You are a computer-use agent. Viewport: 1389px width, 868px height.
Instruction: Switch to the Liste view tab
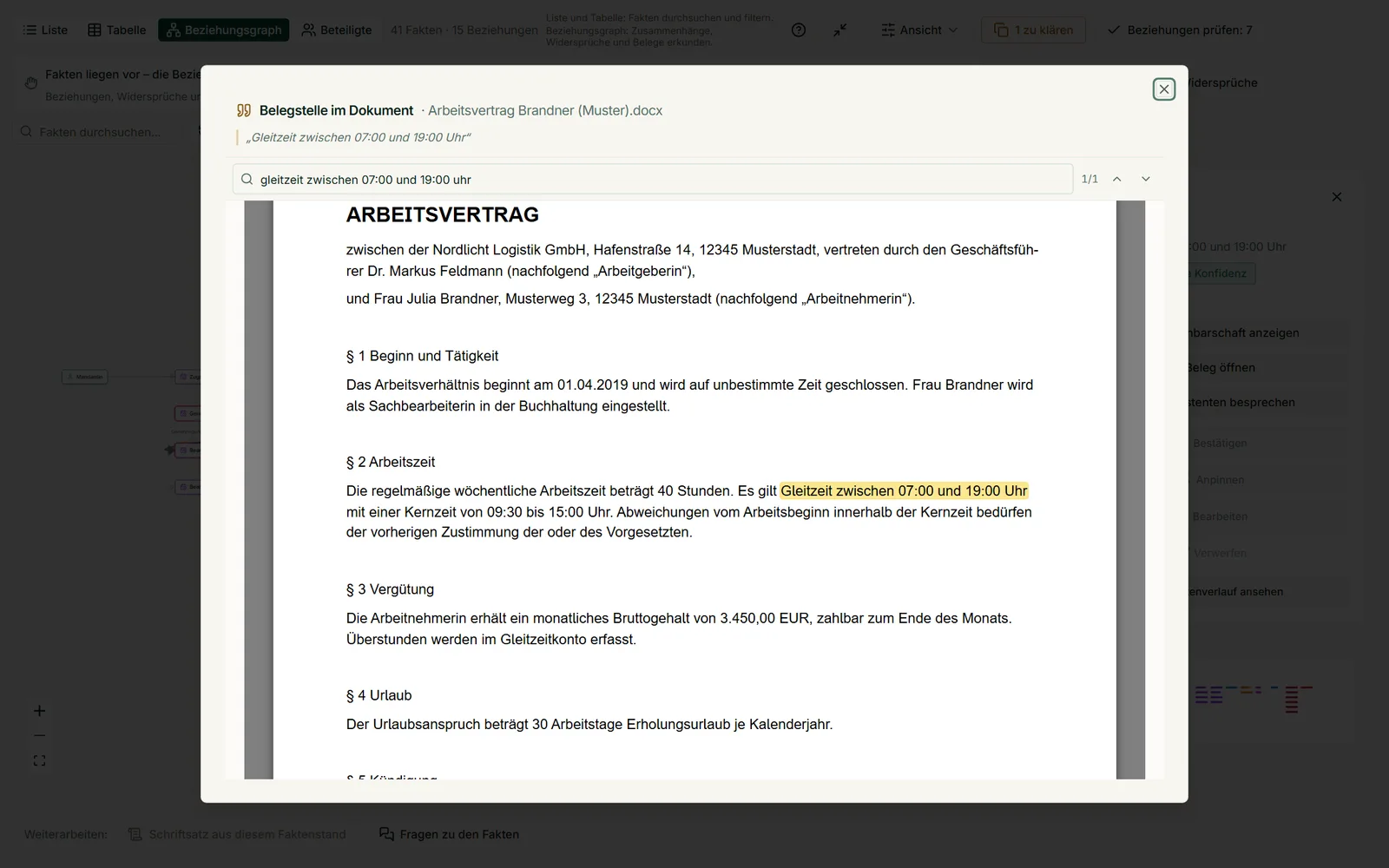click(x=45, y=30)
